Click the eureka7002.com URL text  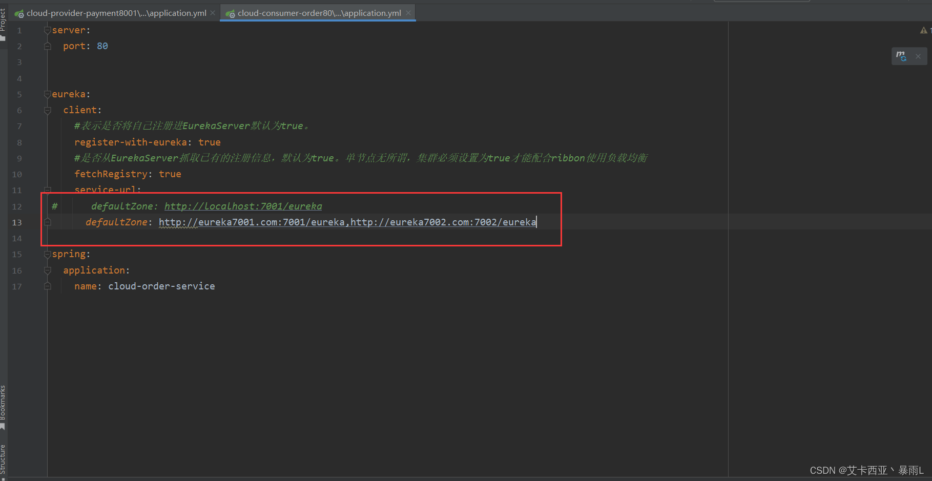pyautogui.click(x=443, y=222)
